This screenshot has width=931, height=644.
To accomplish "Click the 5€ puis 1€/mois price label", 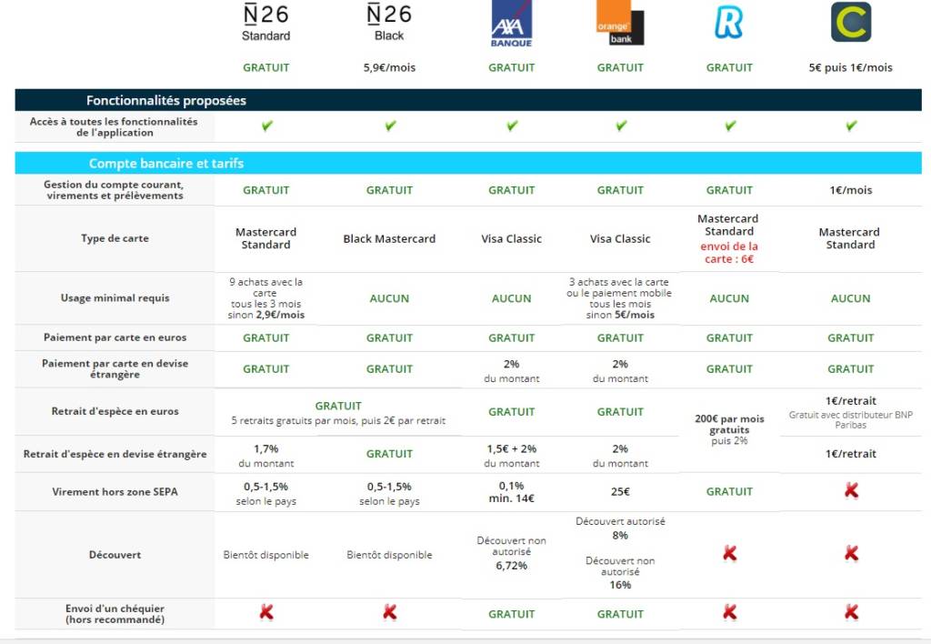I will (850, 67).
